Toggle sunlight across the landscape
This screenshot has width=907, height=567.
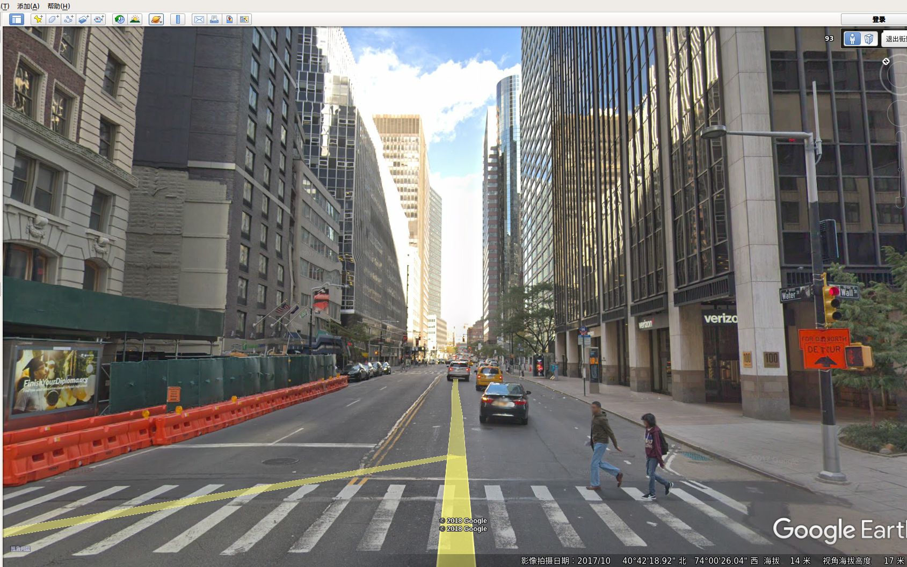point(135,19)
